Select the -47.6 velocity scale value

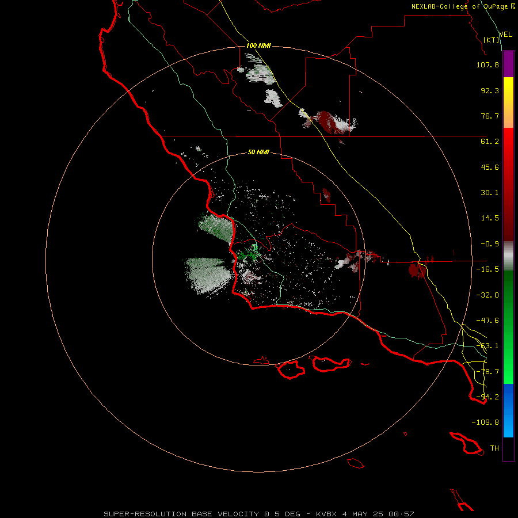tap(487, 321)
